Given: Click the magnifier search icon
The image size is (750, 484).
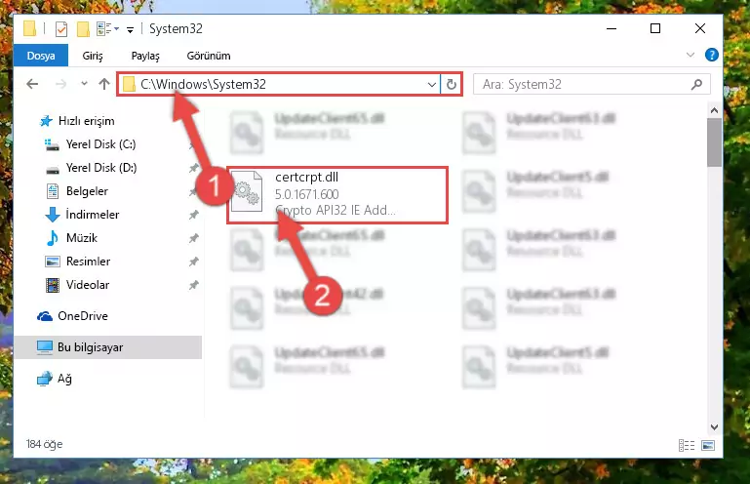Looking at the screenshot, I should (696, 85).
